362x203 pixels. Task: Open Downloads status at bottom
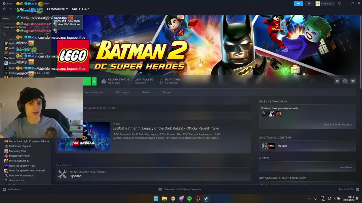click(x=180, y=189)
